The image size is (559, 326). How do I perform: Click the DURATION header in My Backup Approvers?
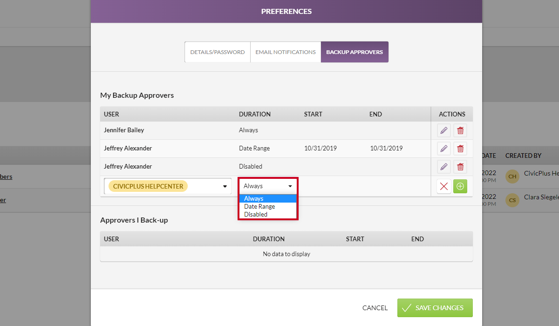(255, 114)
